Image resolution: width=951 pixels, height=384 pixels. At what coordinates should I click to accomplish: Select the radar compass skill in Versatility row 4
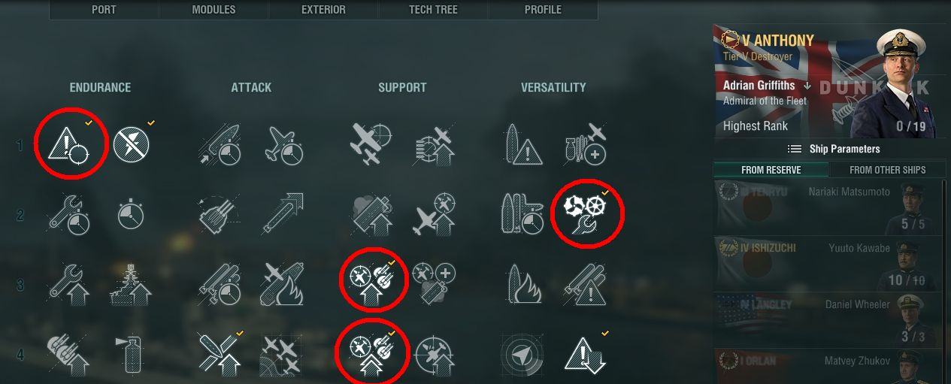pyautogui.click(x=523, y=354)
